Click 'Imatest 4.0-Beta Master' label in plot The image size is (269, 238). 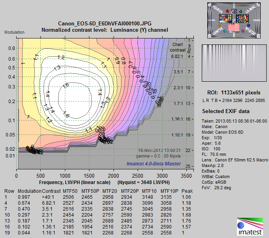tap(154, 164)
